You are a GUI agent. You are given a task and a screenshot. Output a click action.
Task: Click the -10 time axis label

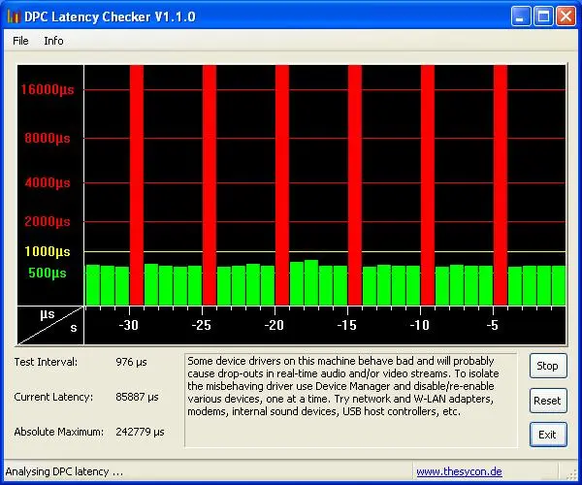[420, 325]
